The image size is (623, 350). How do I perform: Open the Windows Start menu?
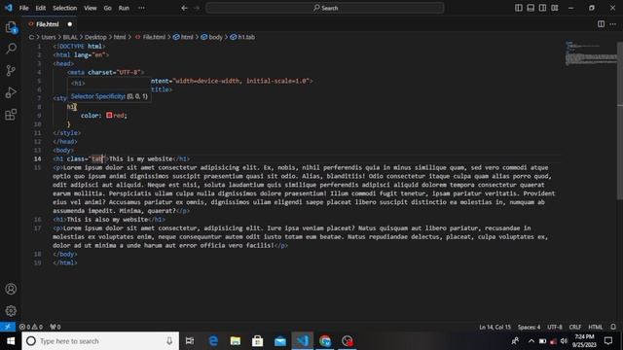coord(11,341)
